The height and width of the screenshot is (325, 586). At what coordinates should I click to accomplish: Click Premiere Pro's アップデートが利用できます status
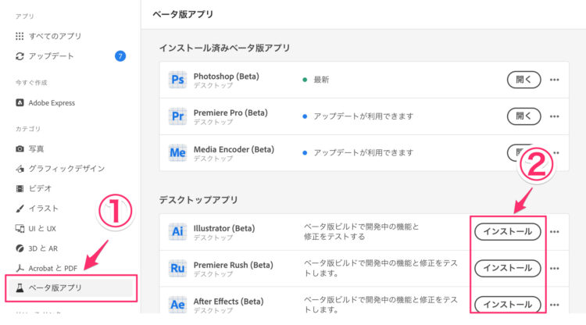pyautogui.click(x=363, y=116)
